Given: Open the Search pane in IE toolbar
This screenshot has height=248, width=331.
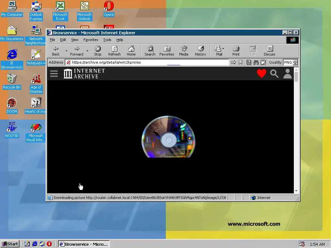Looking at the screenshot, I should click(x=150, y=51).
